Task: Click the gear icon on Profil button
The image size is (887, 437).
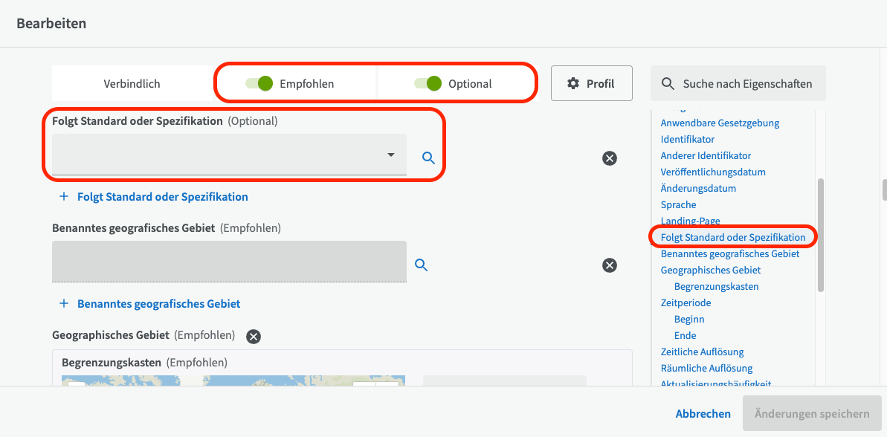Action: coord(573,83)
